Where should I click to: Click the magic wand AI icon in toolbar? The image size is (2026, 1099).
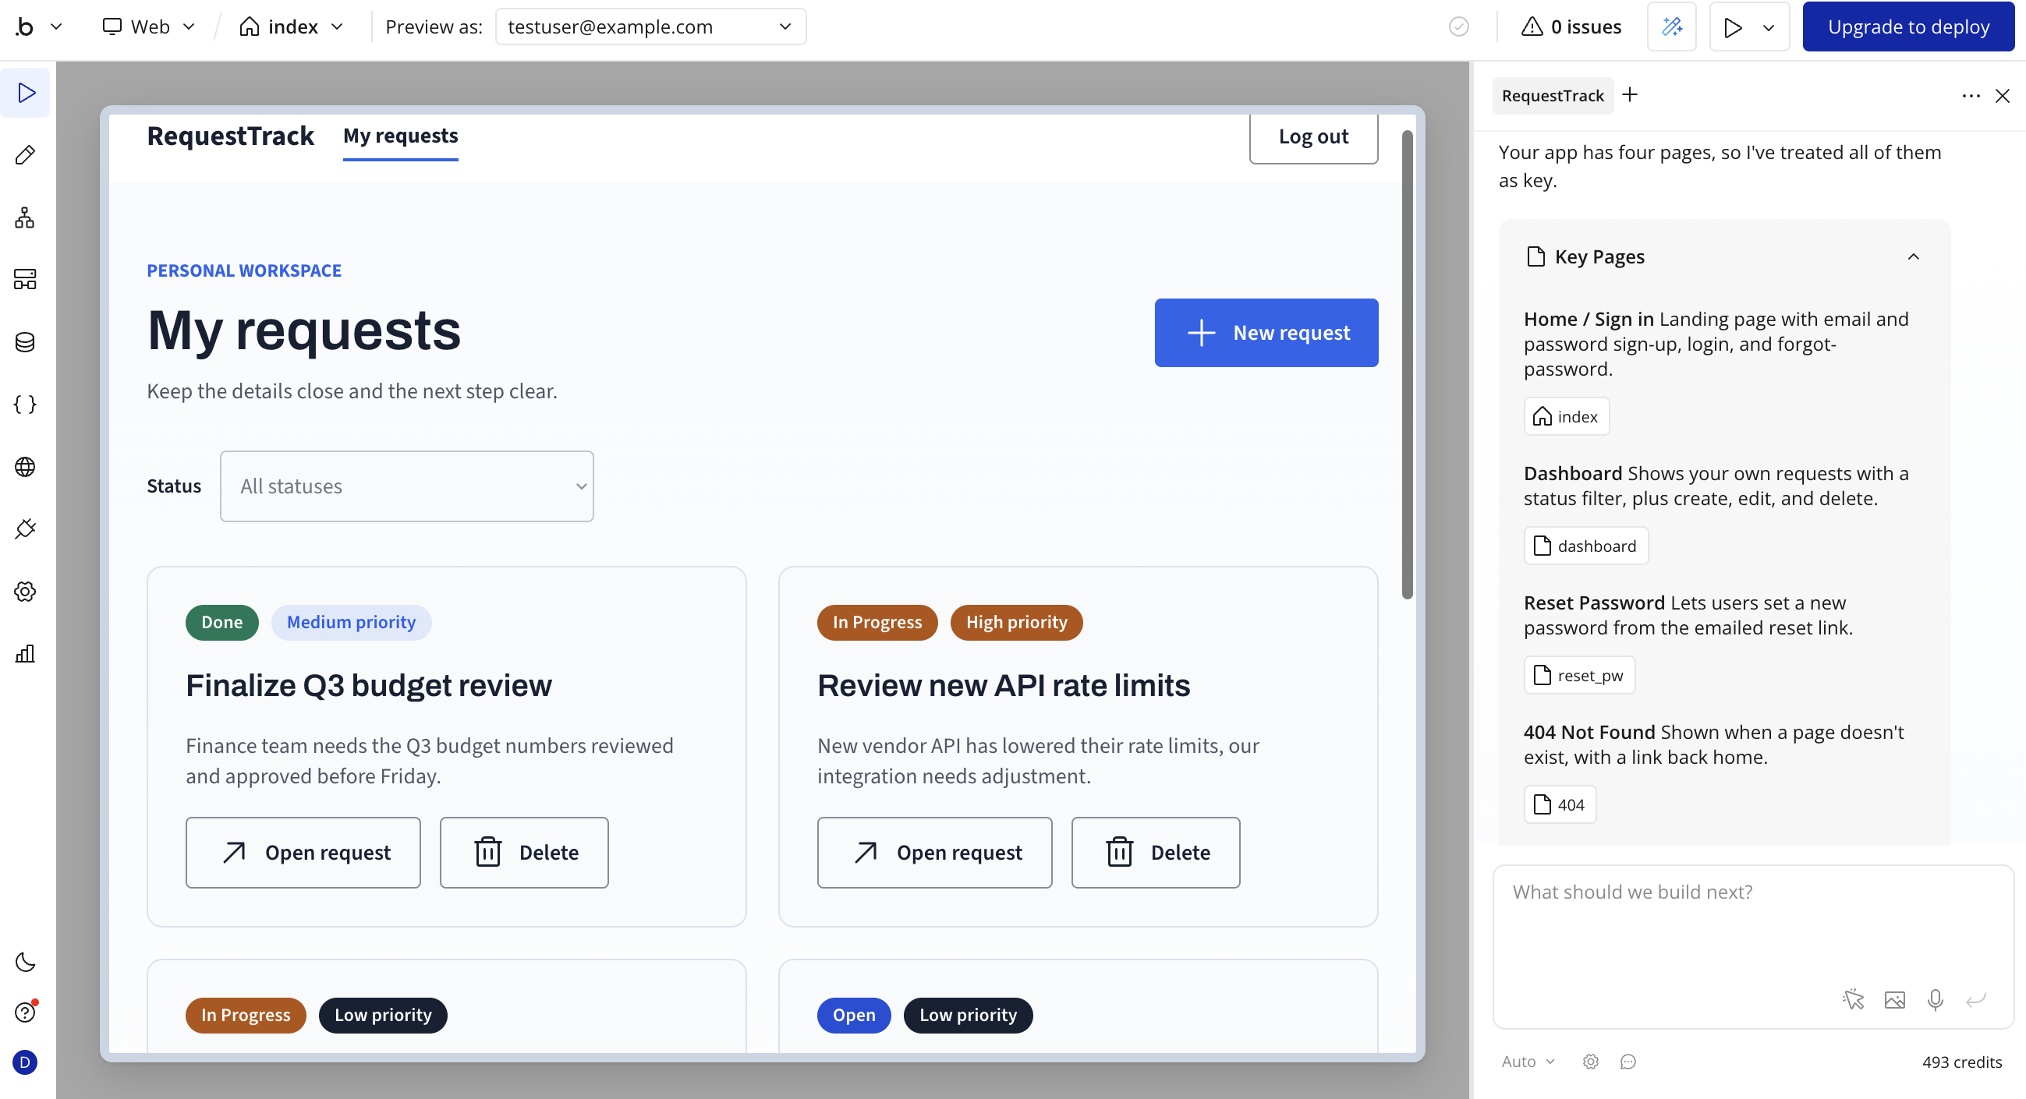click(x=1671, y=27)
